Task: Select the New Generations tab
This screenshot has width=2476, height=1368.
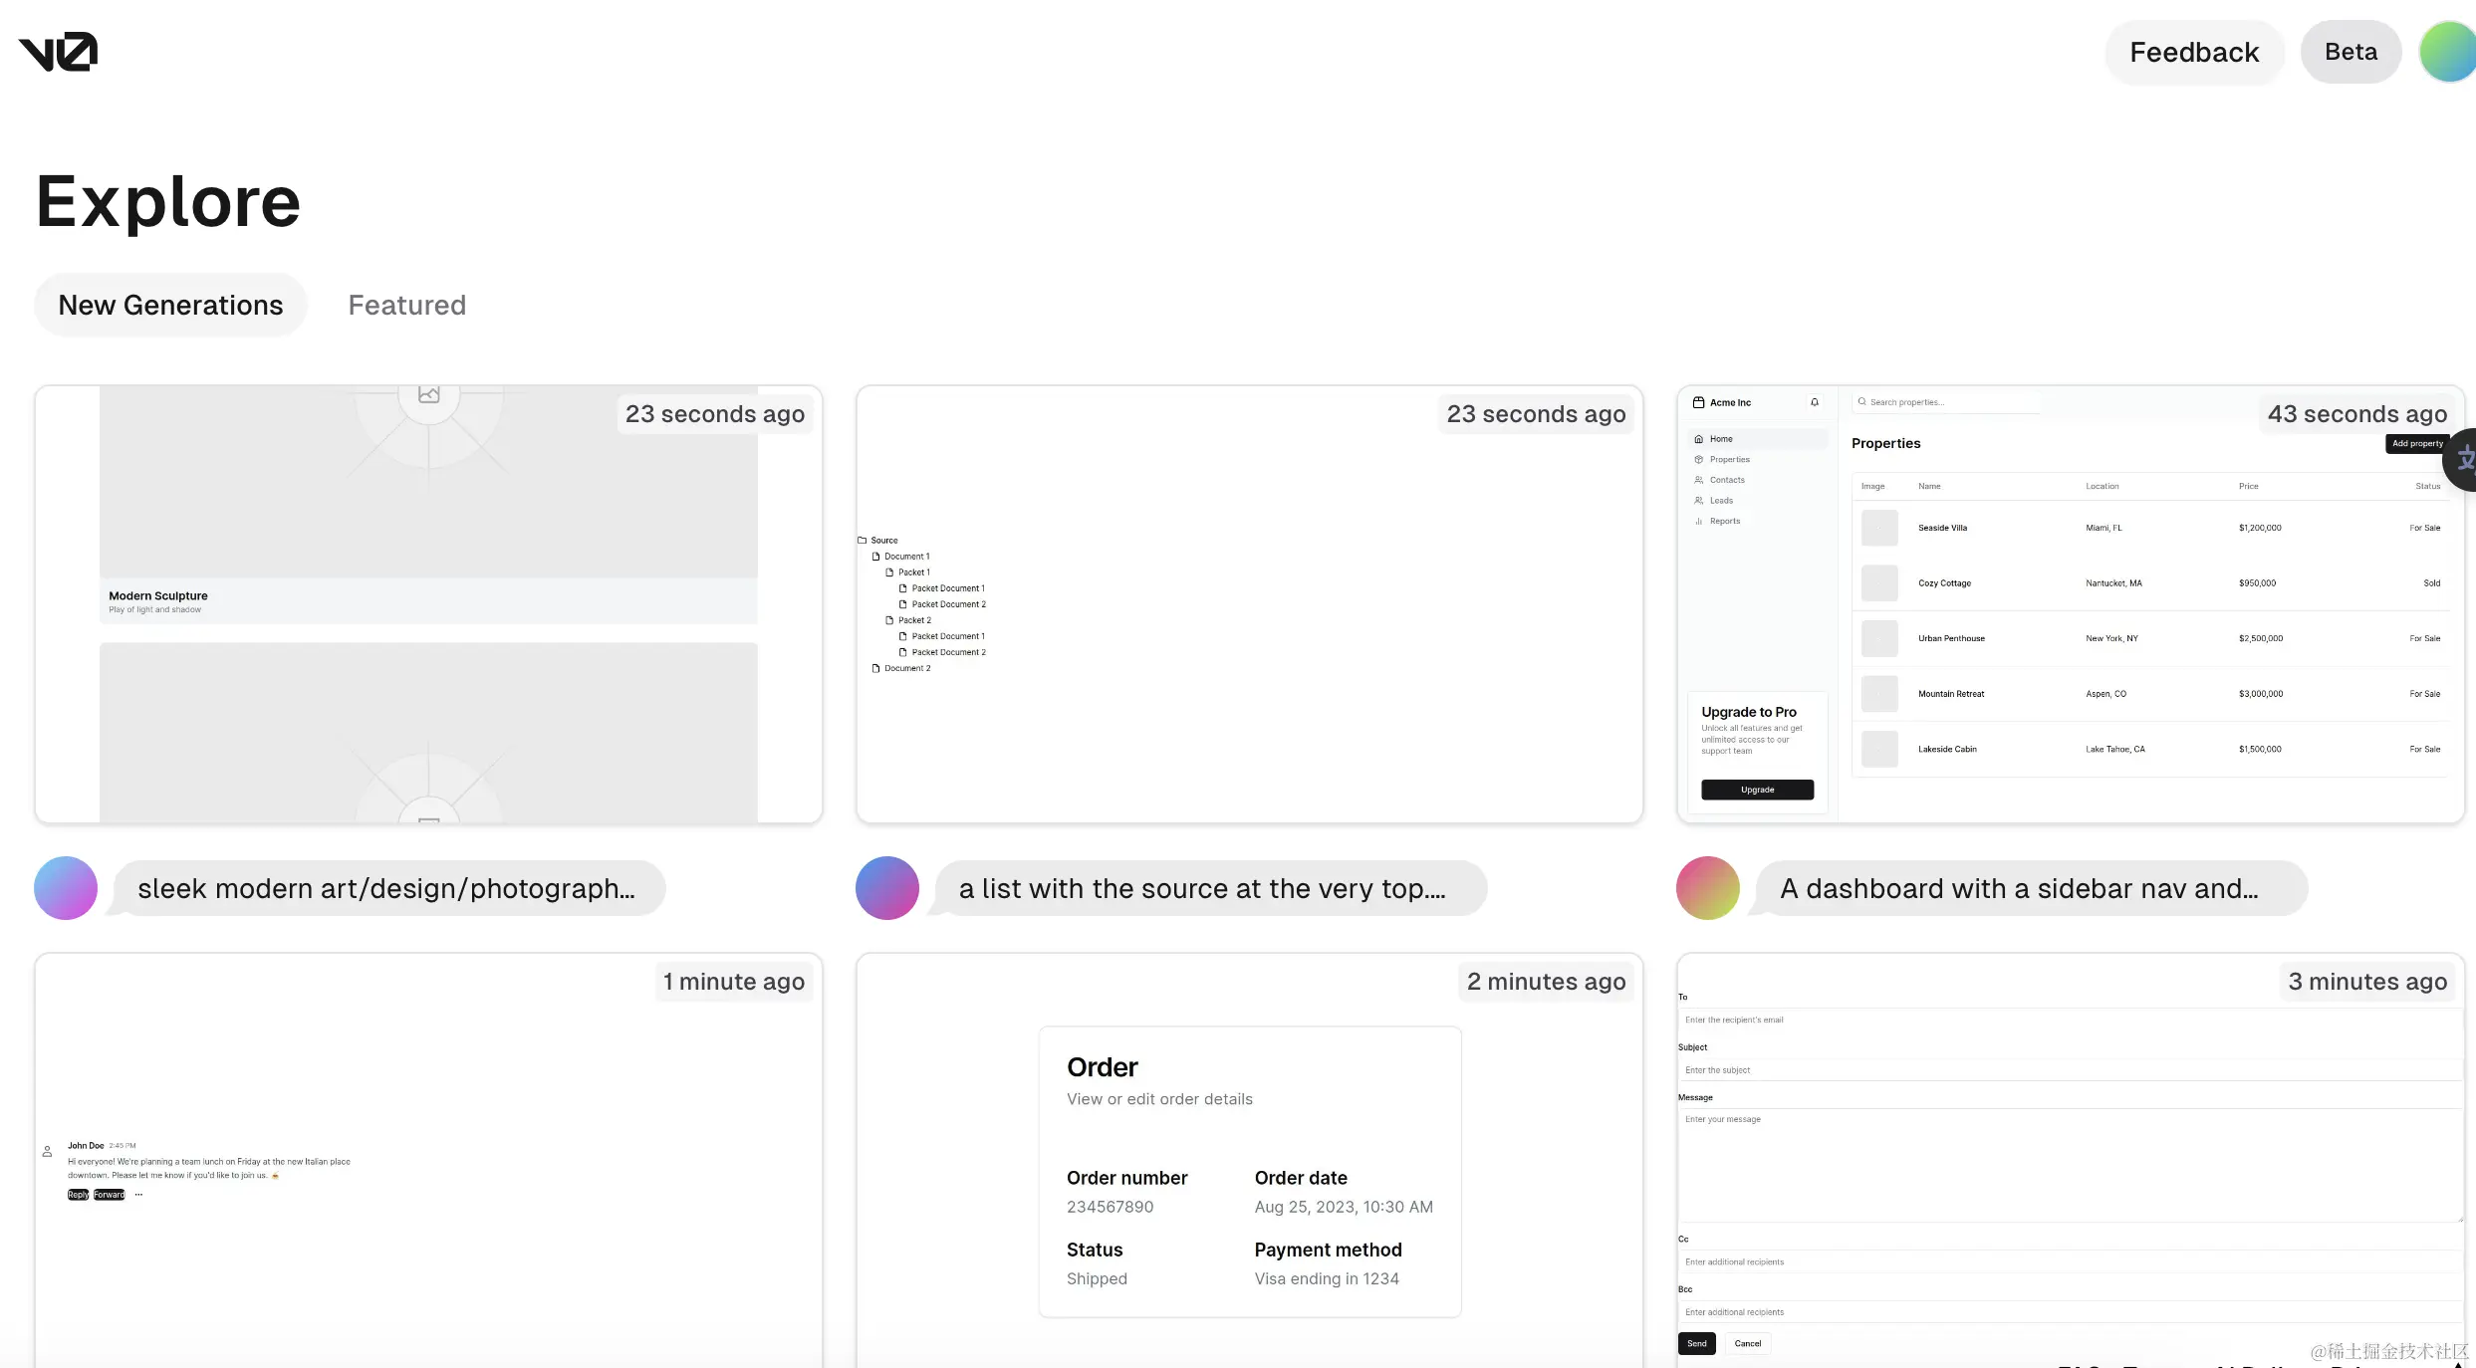Action: 170,305
